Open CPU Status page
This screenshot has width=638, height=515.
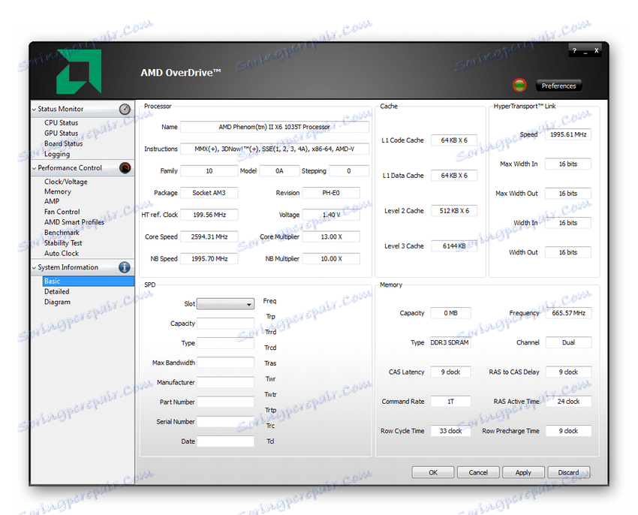[x=61, y=122]
